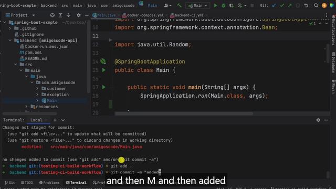The width and height of the screenshot is (336, 189).
Task: Open the user account dropdown in toolbar
Action: (167, 6)
